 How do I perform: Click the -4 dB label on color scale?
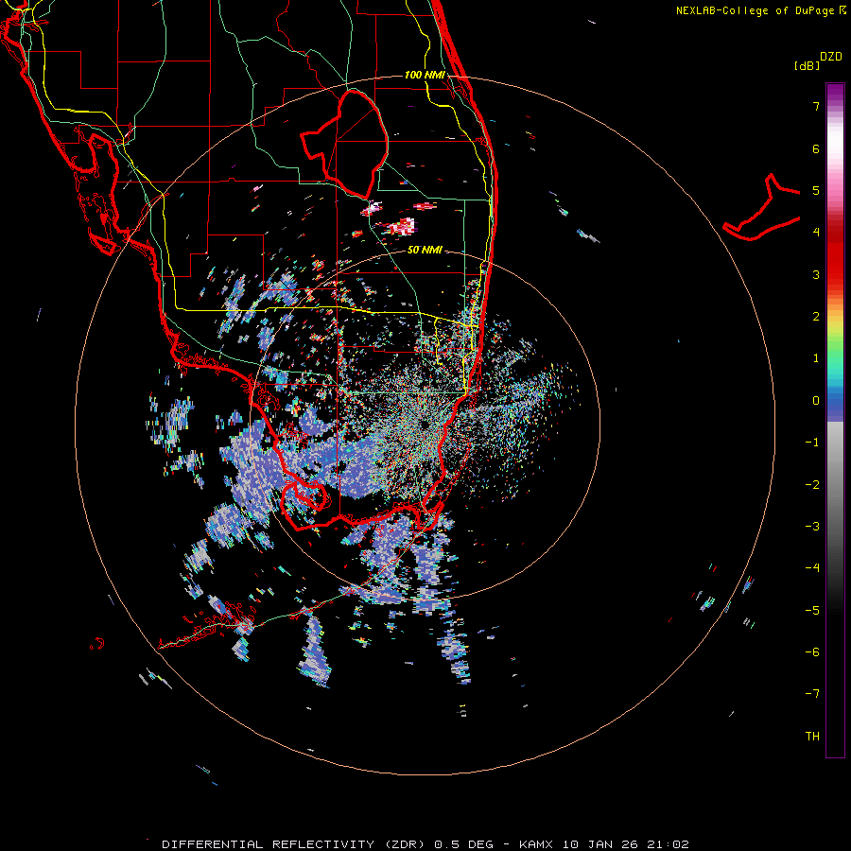pos(812,568)
